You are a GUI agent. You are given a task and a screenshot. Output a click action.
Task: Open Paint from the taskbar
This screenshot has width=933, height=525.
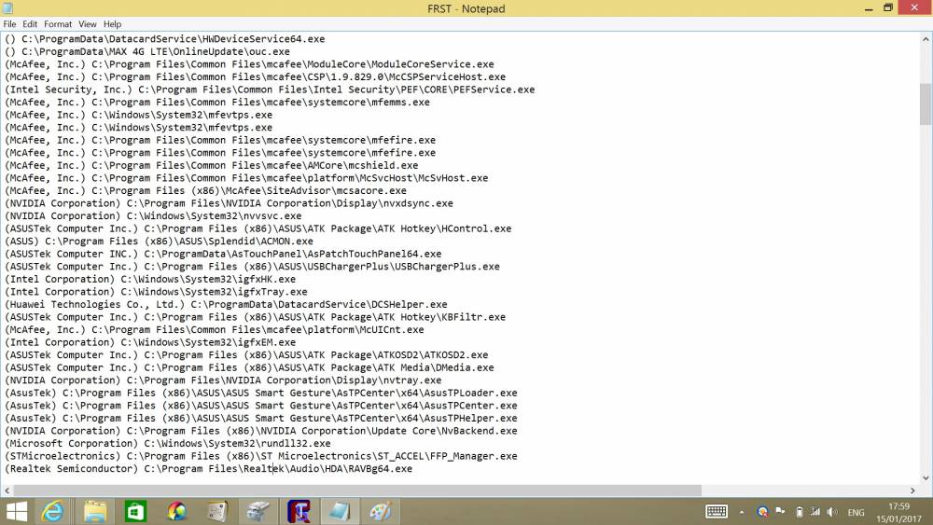coord(381,511)
